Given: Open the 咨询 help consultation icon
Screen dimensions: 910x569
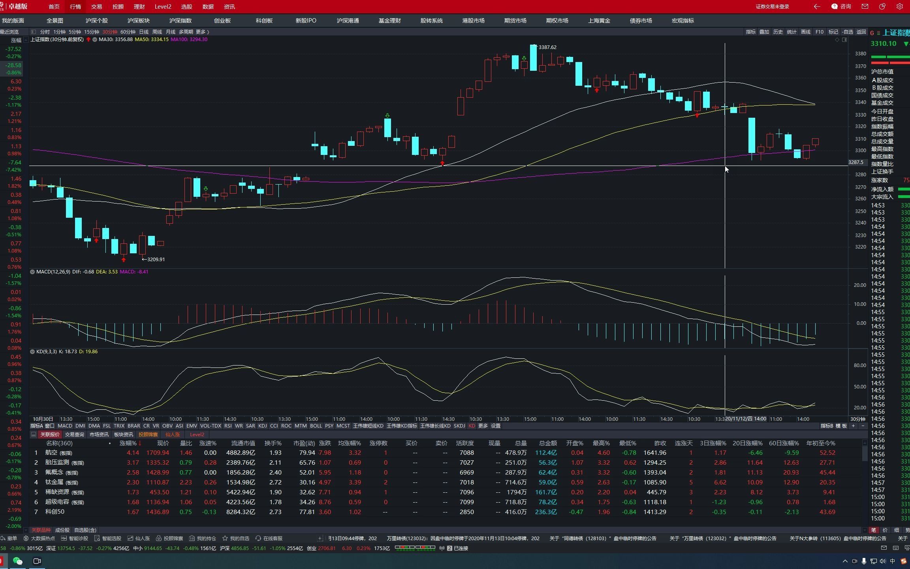Looking at the screenshot, I should pyautogui.click(x=841, y=6).
